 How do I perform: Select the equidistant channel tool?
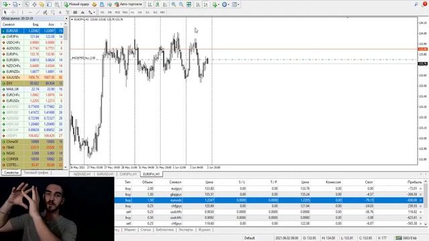[45, 12]
